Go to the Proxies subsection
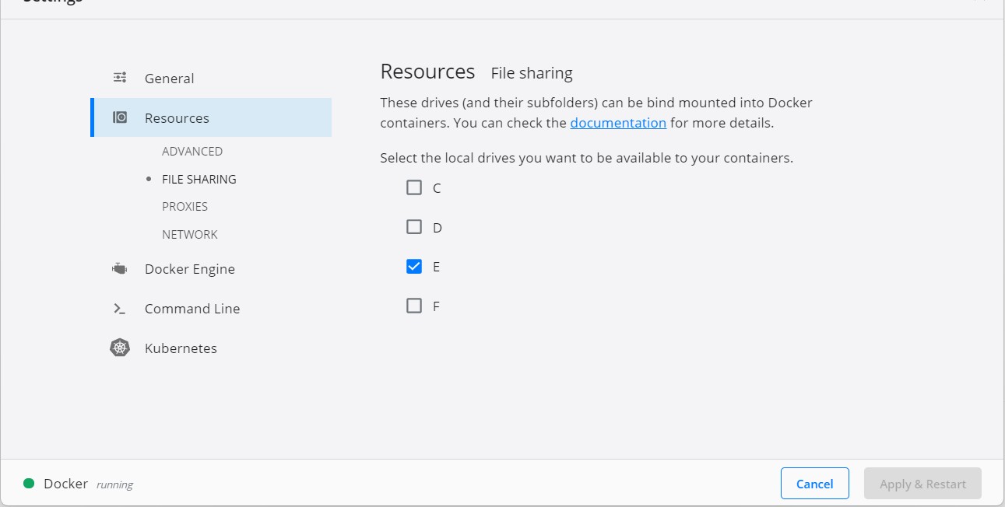 point(184,207)
